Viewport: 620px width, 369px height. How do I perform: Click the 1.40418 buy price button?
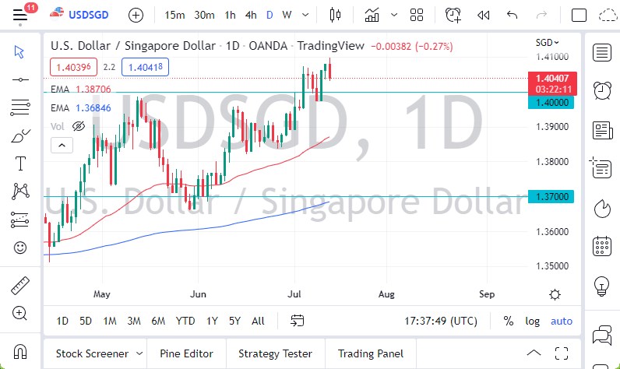pos(145,67)
